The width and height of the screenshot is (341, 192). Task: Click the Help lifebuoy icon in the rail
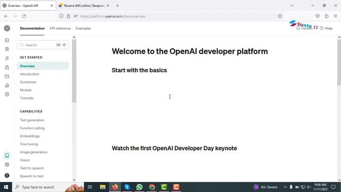7,165
